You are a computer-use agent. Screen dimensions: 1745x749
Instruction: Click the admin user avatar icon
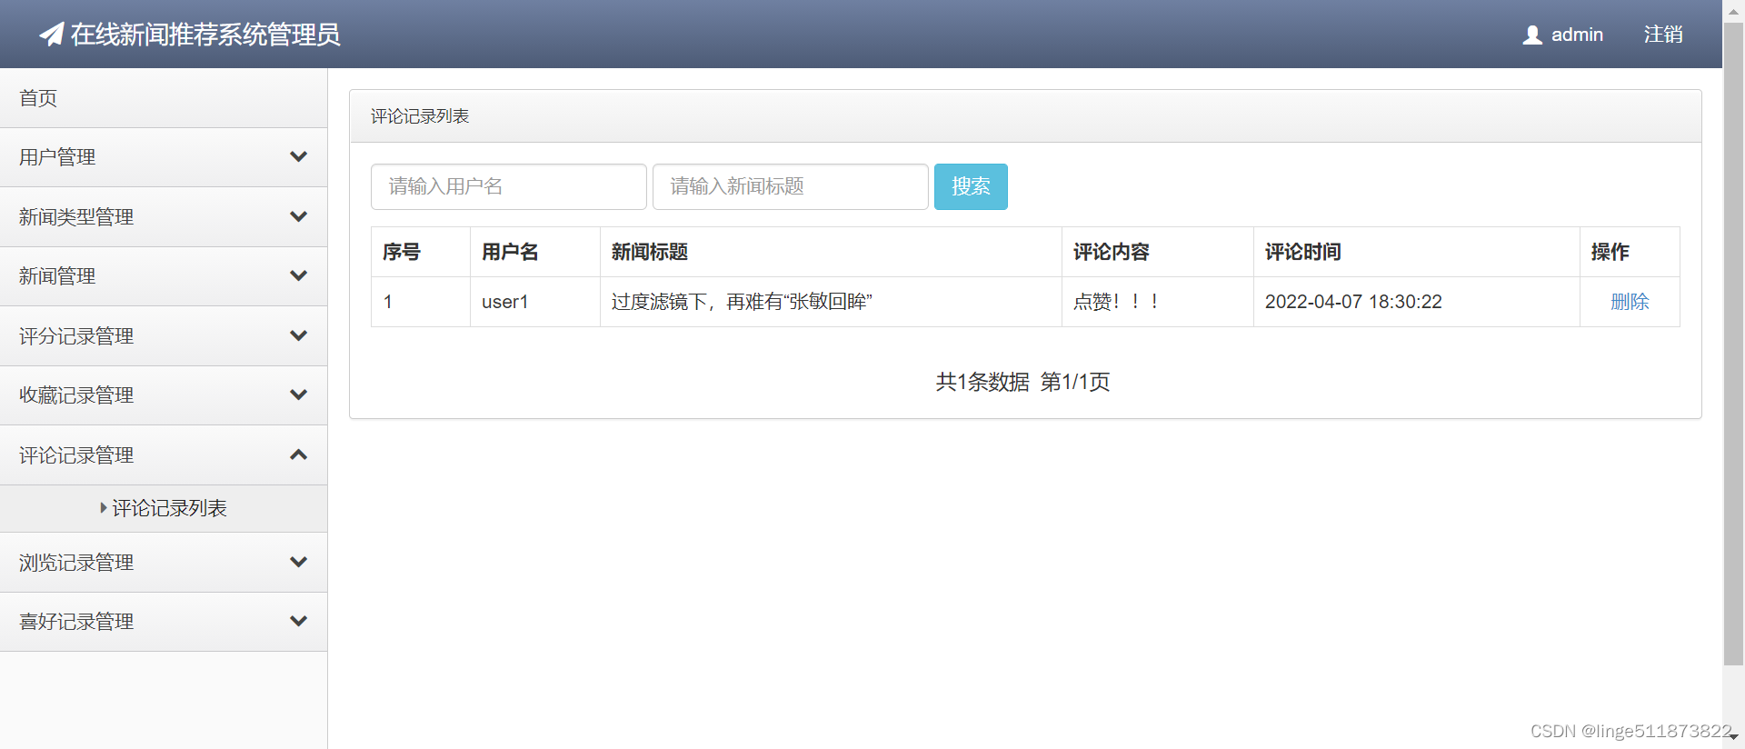coord(1532,35)
